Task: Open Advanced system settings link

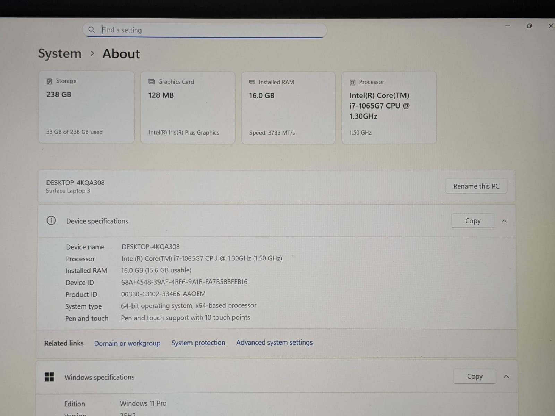Action: [x=274, y=342]
